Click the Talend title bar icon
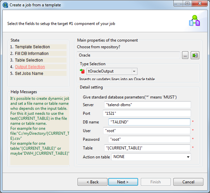The width and height of the screenshot is (210, 193). [x=5, y=5]
